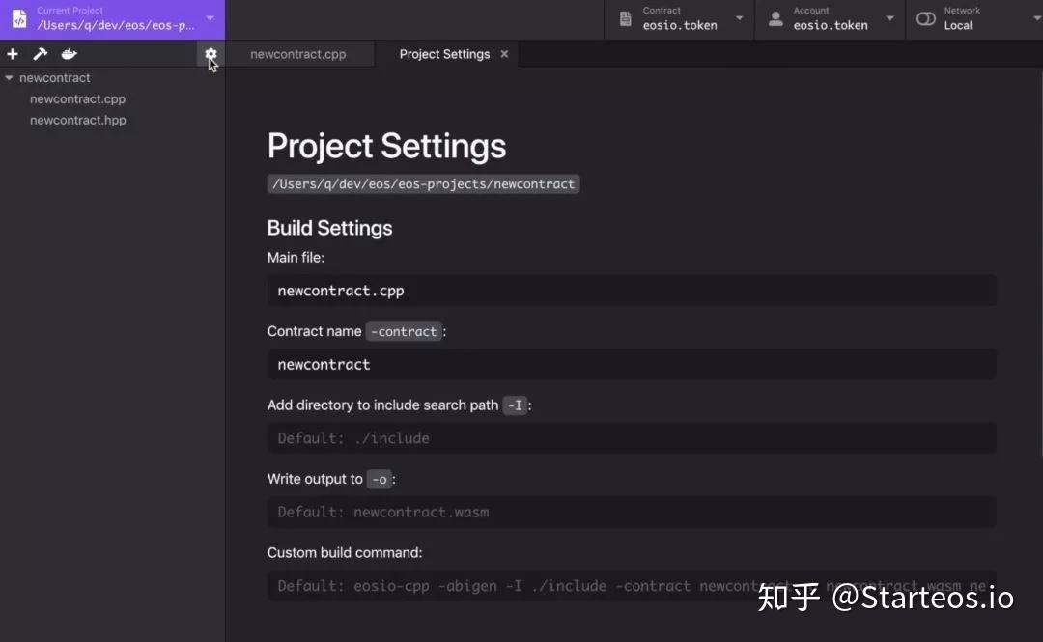Collapse the newcontract folder in sidebar

[10, 77]
